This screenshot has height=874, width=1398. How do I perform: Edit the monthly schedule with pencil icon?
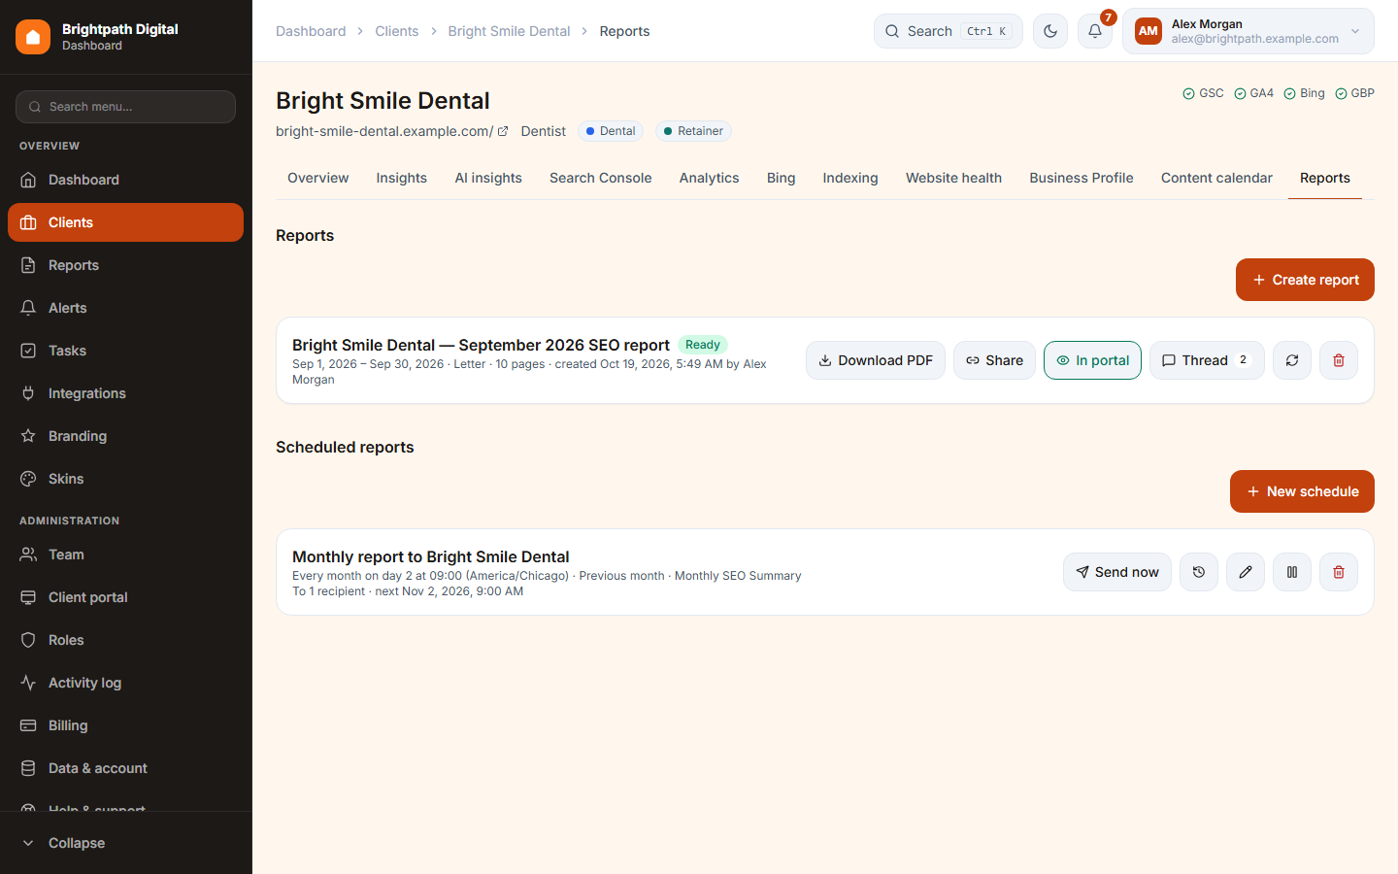pyautogui.click(x=1246, y=572)
